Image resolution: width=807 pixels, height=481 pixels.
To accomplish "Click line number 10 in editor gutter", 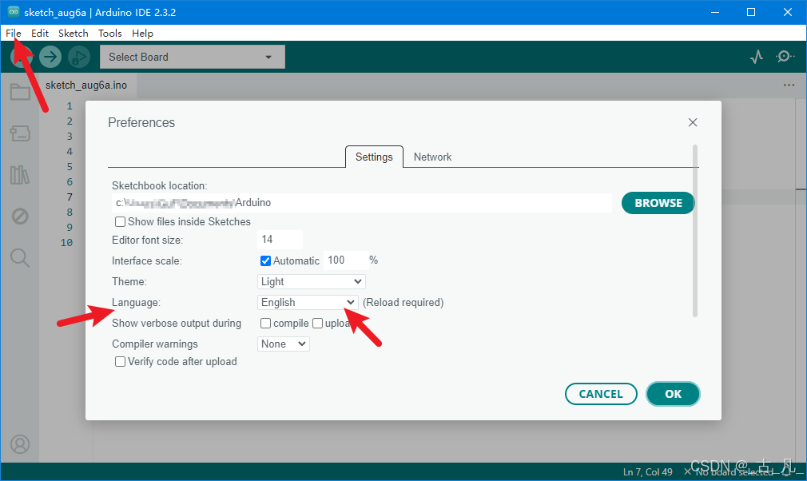I will (x=66, y=242).
